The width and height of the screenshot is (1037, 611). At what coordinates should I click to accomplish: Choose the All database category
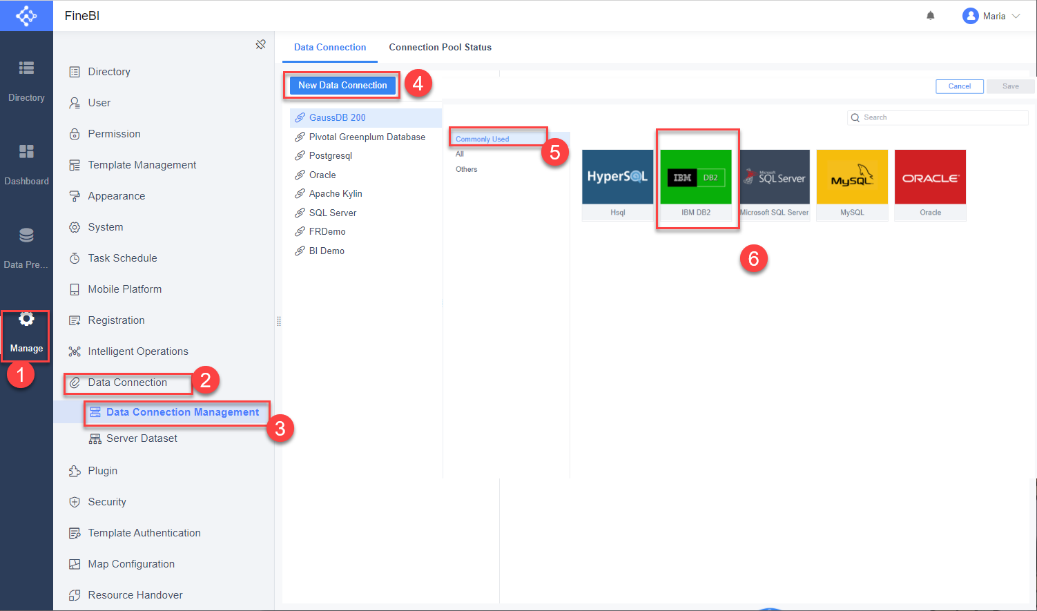(460, 154)
